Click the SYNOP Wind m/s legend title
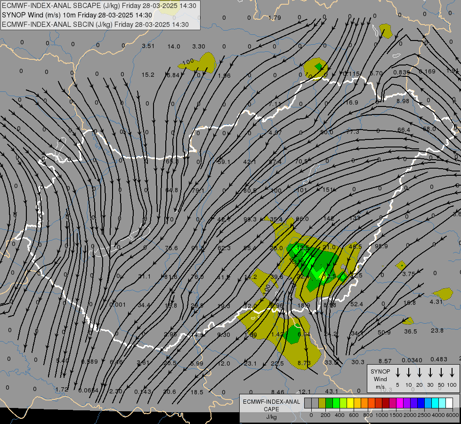 point(380,379)
